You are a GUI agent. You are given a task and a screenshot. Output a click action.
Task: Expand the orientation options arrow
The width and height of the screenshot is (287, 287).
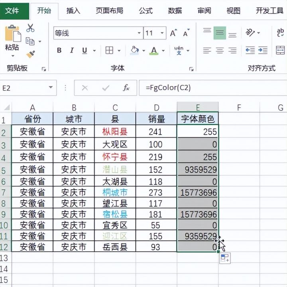click(x=258, y=33)
